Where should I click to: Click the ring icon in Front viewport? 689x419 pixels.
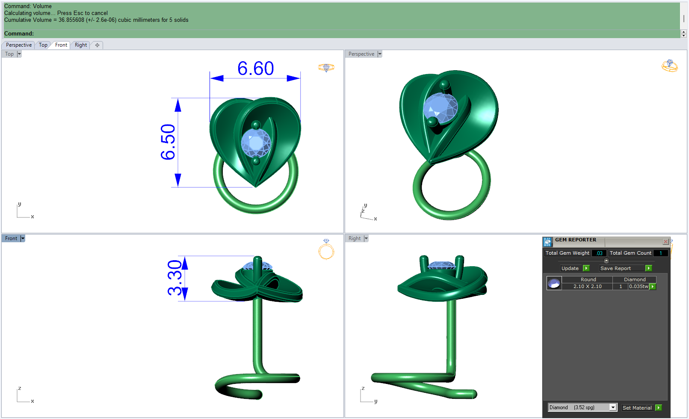(x=326, y=249)
